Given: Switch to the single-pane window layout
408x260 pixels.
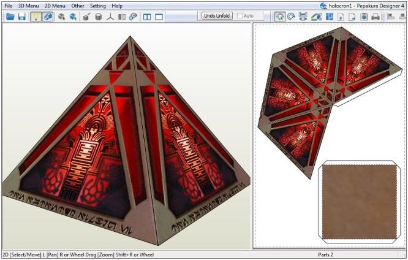Looking at the screenshot, I should tap(159, 17).
